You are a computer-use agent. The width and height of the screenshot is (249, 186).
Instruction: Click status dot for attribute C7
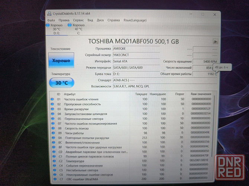[55, 179]
